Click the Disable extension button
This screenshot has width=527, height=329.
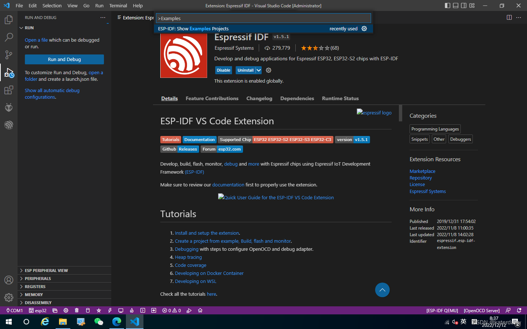223,70
